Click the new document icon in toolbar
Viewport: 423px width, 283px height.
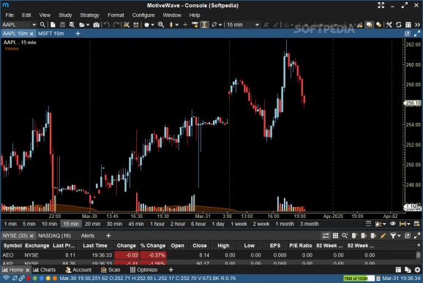[53, 25]
